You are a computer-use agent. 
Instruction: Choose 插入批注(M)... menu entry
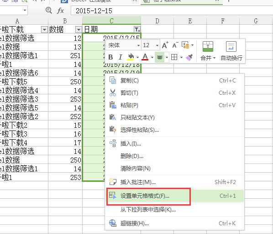175,182
